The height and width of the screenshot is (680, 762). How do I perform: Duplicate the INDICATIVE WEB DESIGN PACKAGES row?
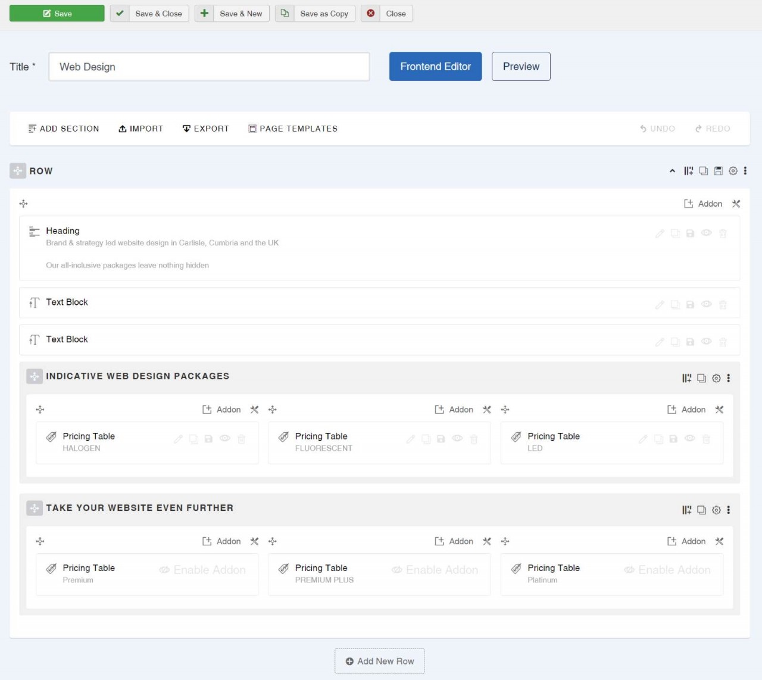(701, 378)
